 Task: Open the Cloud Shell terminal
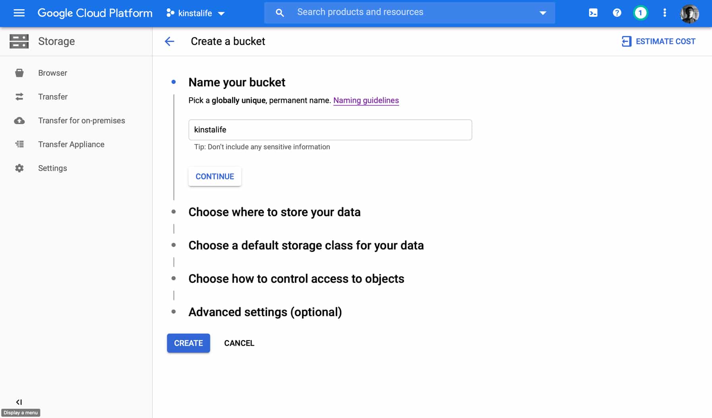click(593, 13)
